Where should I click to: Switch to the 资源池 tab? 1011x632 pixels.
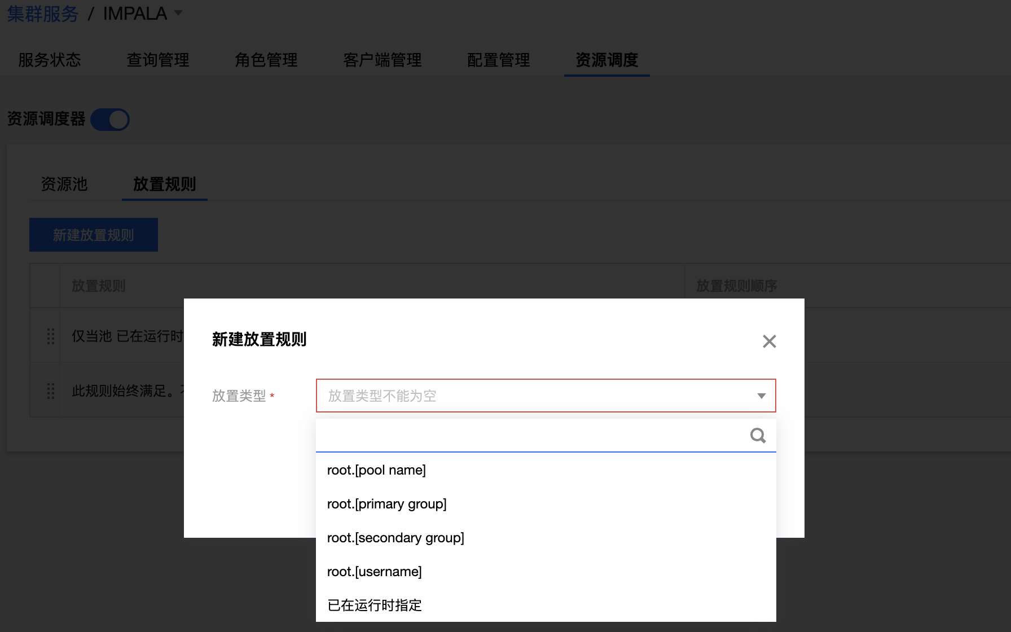point(64,184)
